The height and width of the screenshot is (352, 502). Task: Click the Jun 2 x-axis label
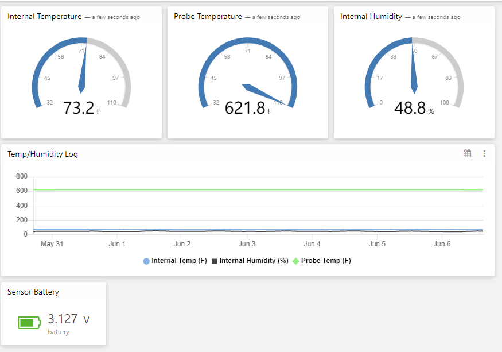click(182, 244)
